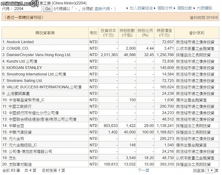Viewport: 222px width, 175px height.
Task: Click holding ratio 4.44
Action: point(150,48)
